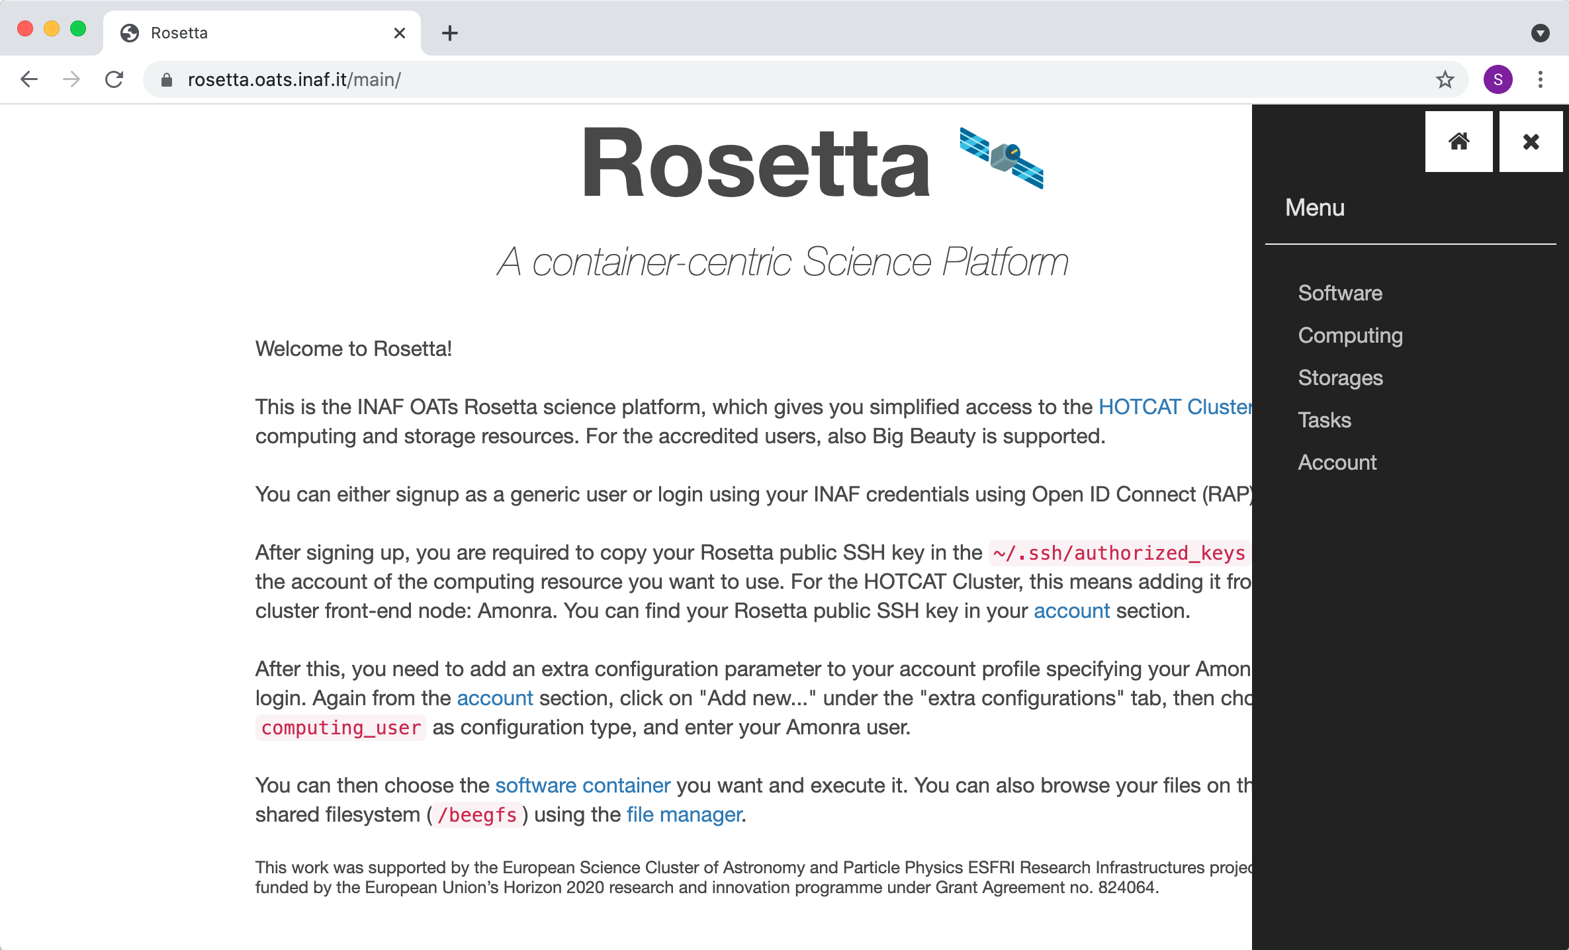Screen dimensions: 1569x950
Task: Open Computing from the menu
Action: pos(1350,335)
